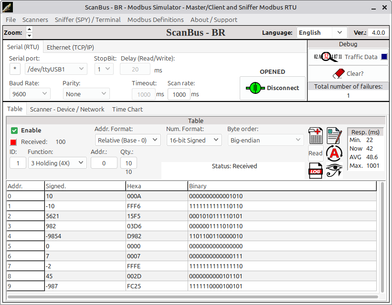
Task: Click the red Received indicator square
Action: (x=14, y=142)
